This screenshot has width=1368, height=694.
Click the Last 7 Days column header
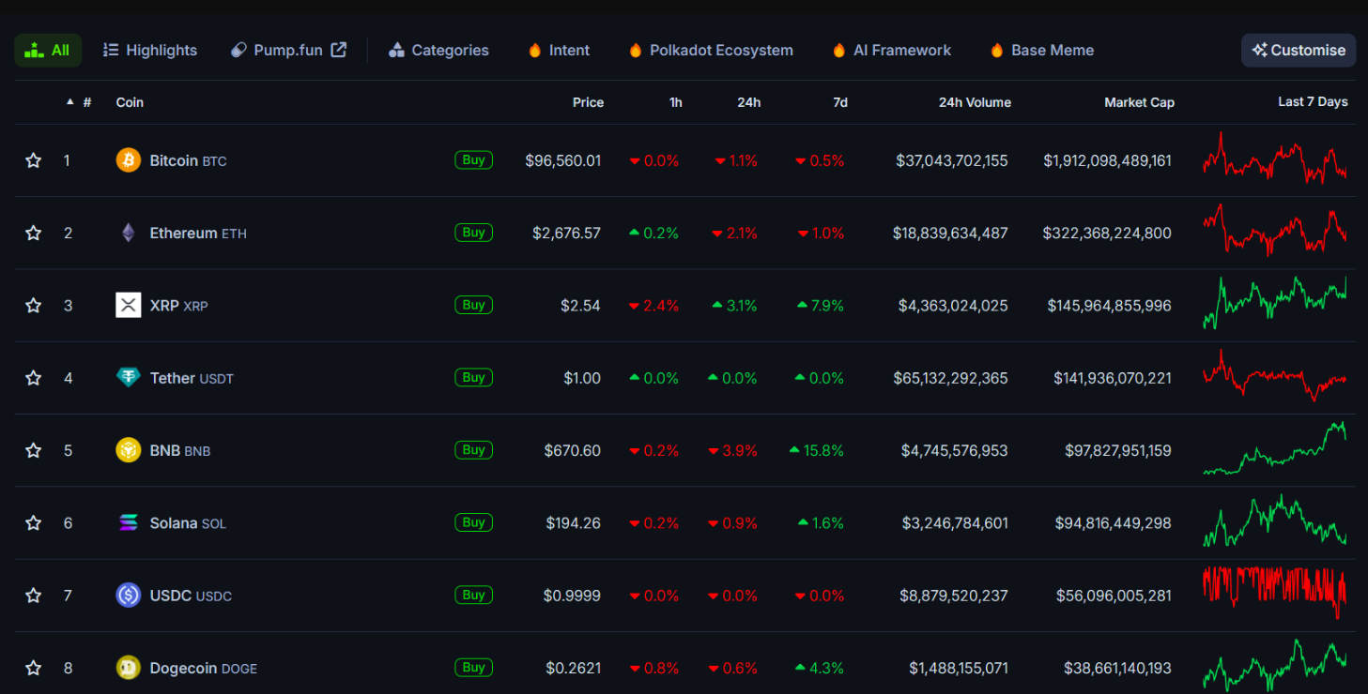click(x=1313, y=101)
